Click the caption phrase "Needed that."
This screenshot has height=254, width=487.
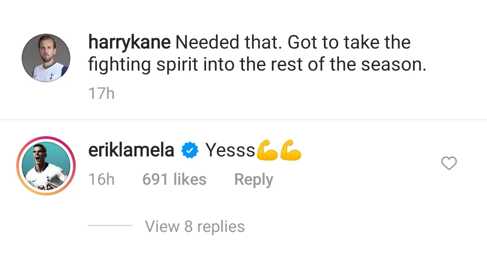(228, 43)
